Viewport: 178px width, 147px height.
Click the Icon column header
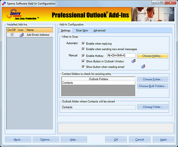click(x=21, y=30)
